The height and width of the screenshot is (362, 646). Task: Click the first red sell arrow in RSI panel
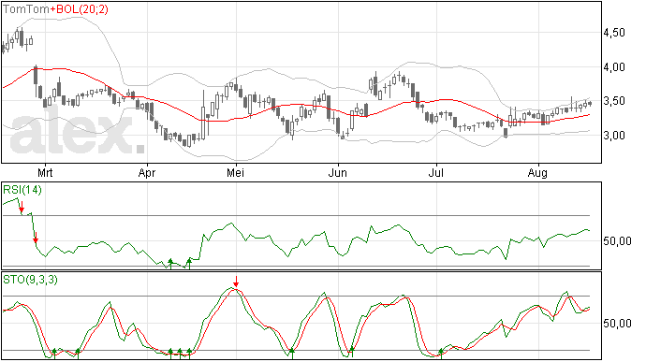click(22, 208)
